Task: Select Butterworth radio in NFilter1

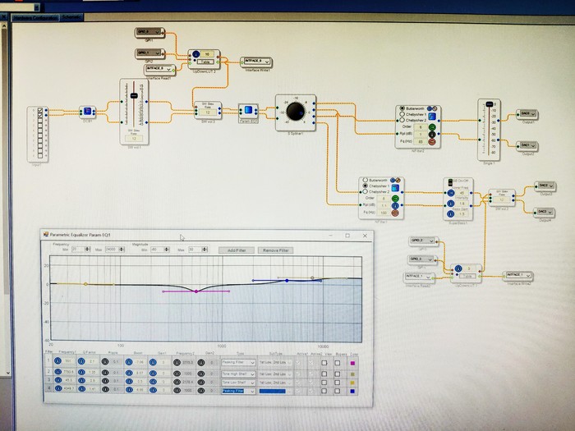Action: (364, 180)
